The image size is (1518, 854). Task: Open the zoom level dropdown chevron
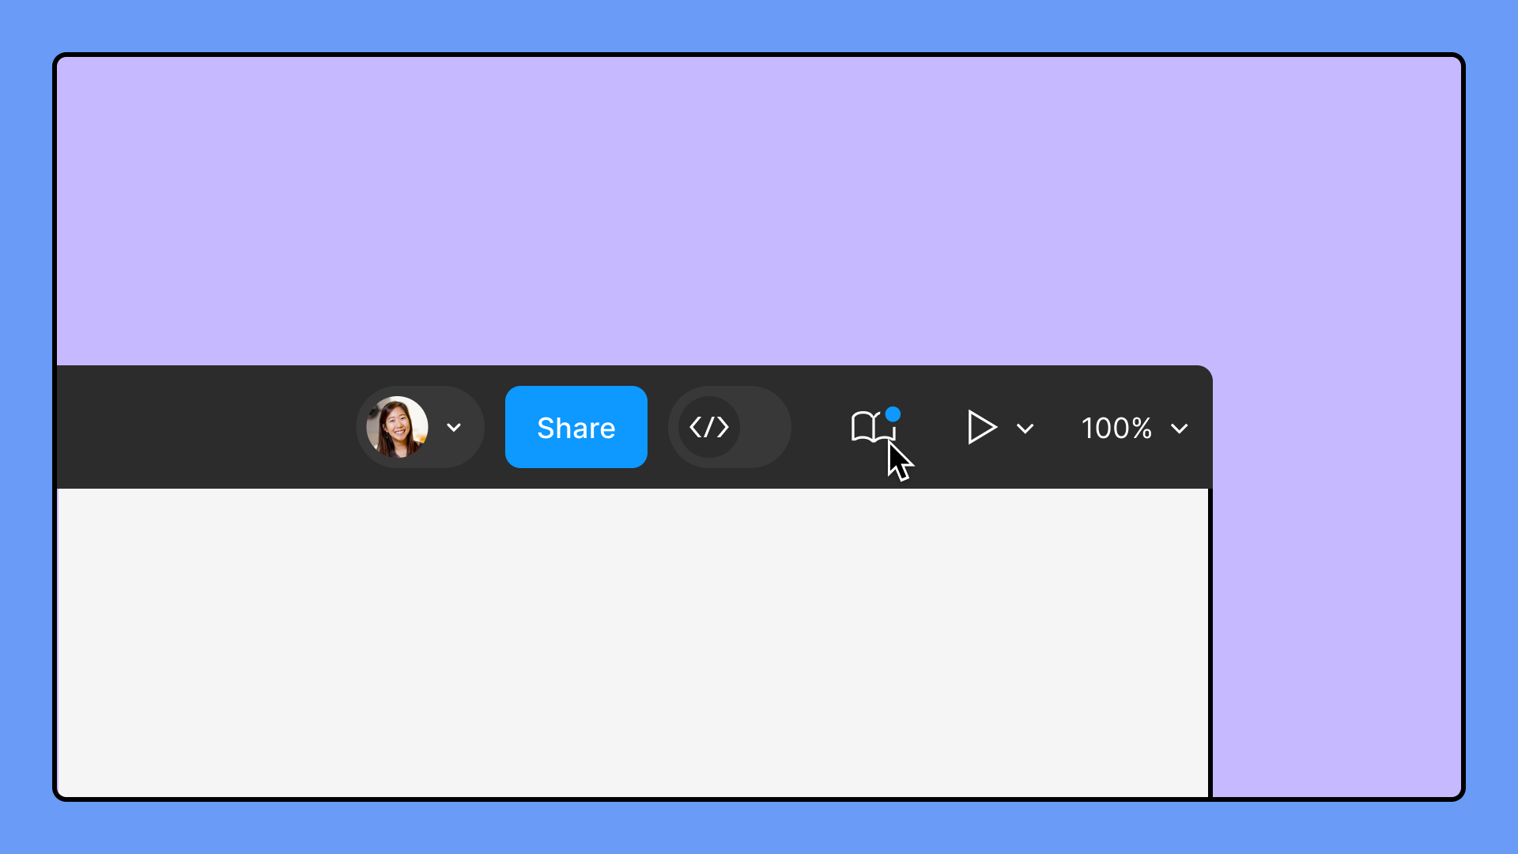coord(1180,429)
